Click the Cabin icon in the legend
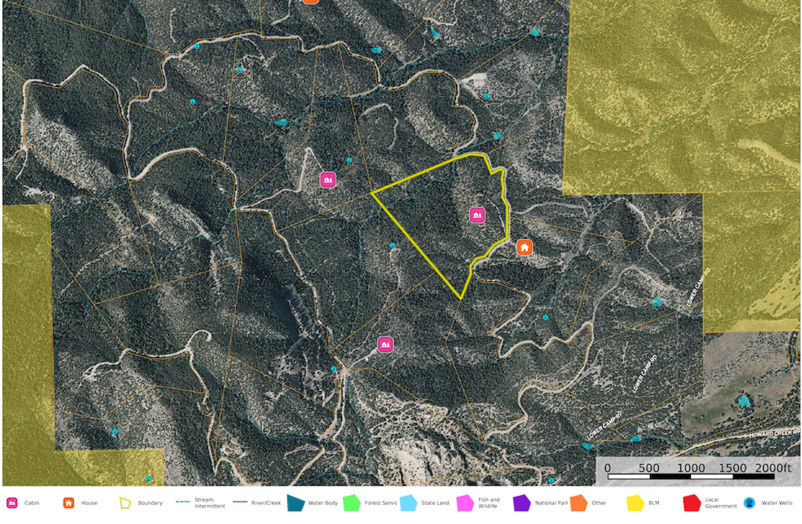The image size is (802, 524). click(12, 503)
